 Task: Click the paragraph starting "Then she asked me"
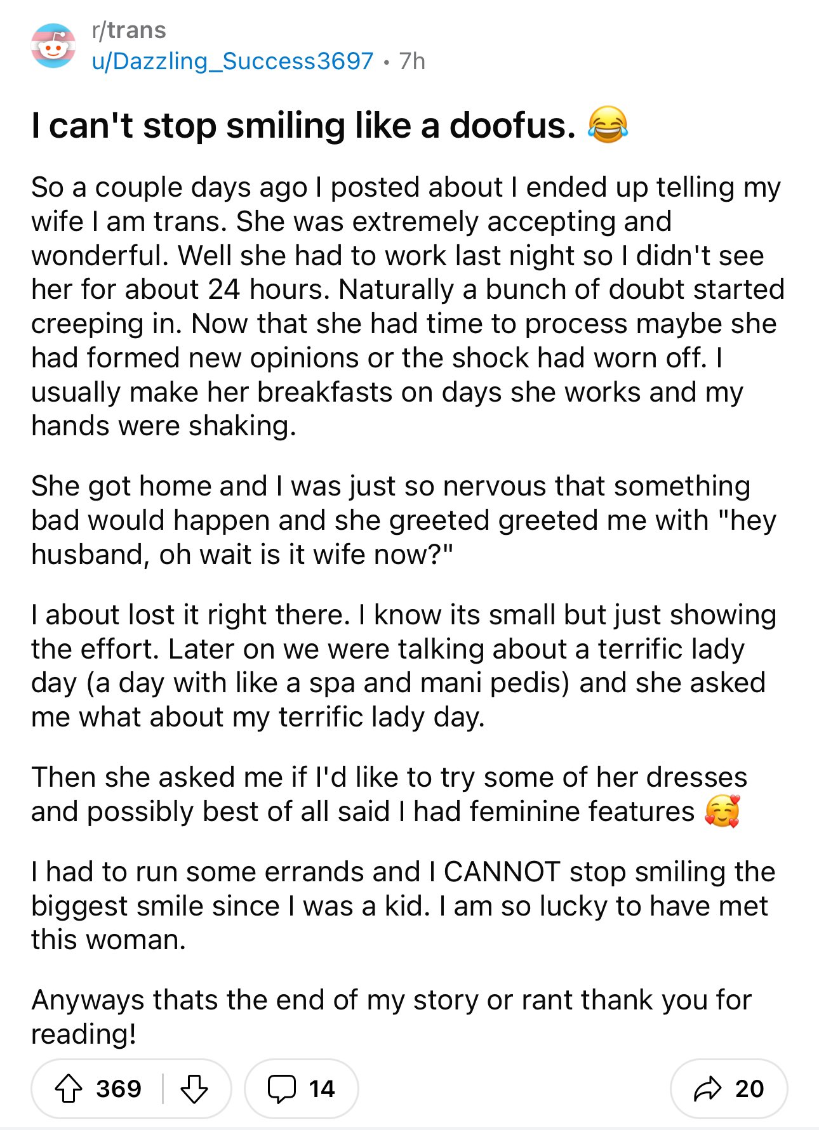(389, 794)
